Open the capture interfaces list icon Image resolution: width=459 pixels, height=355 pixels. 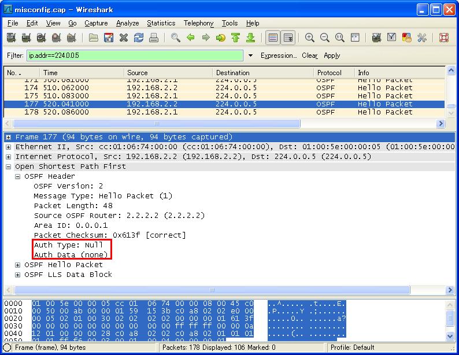pos(12,38)
